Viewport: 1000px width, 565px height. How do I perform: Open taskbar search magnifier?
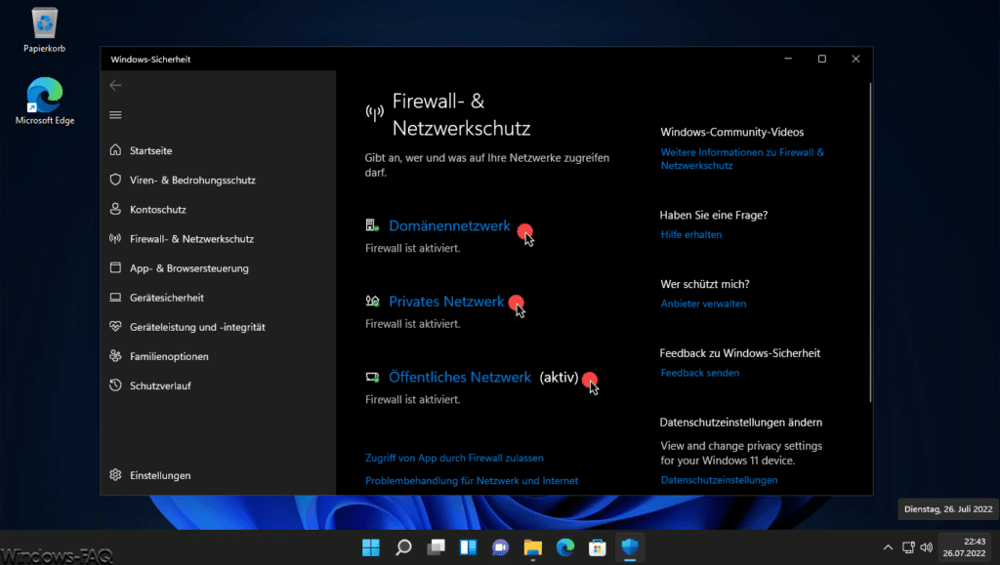tap(403, 547)
